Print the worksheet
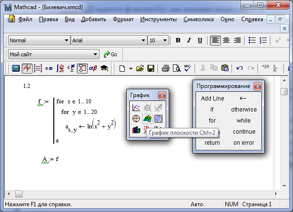The image size is (293, 212). click(166, 68)
